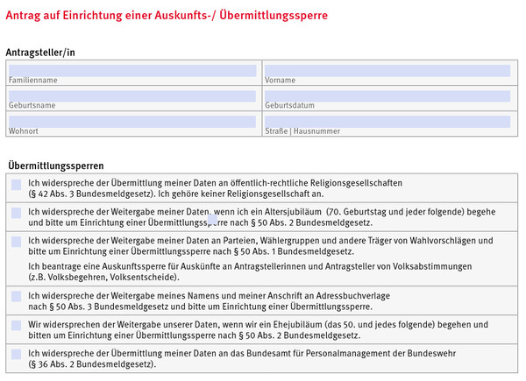Enable the Parteien and Wählergruppen objection checkbox
Image resolution: width=526 pixels, height=381 pixels.
coord(16,242)
